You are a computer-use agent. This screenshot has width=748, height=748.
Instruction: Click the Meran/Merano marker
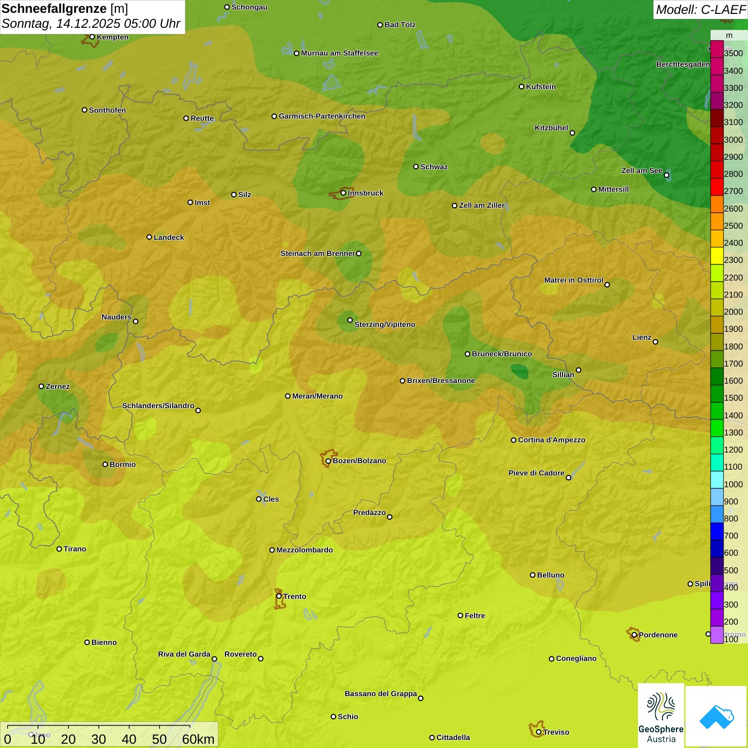pyautogui.click(x=288, y=396)
